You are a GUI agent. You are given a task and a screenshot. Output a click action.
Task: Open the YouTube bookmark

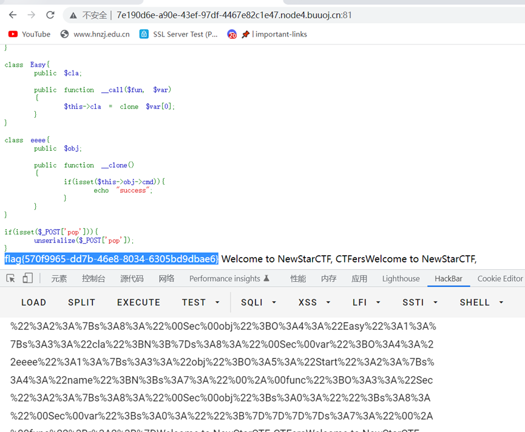(30, 34)
